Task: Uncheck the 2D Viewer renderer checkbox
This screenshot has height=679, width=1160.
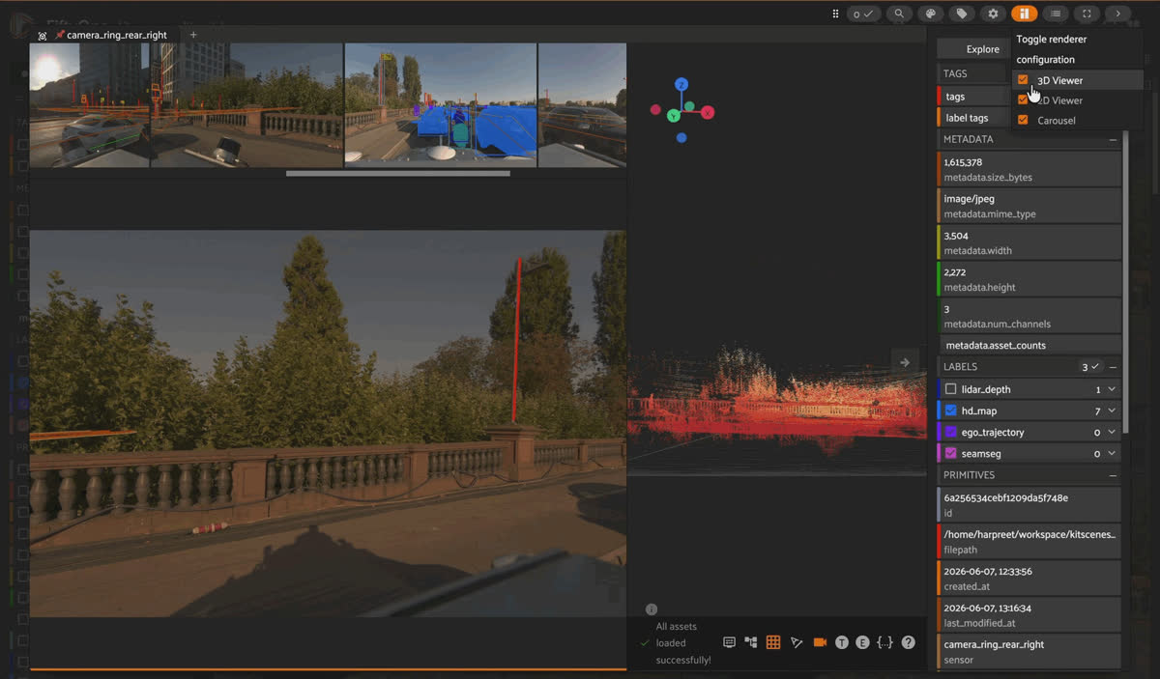Action: [1023, 99]
